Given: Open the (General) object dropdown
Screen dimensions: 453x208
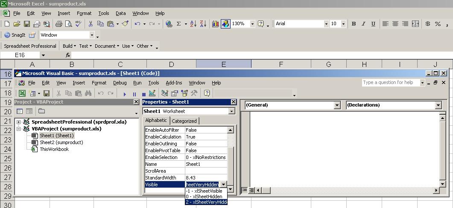Looking at the screenshot, I should (x=337, y=105).
